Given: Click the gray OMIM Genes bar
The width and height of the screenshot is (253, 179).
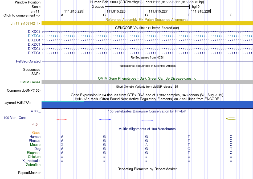Looking at the screenshot, I should click(147, 82).
